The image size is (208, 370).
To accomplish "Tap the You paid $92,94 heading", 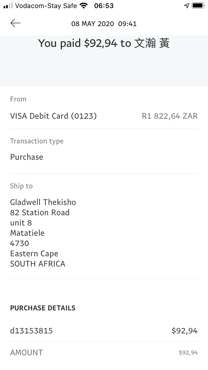I will (104, 44).
